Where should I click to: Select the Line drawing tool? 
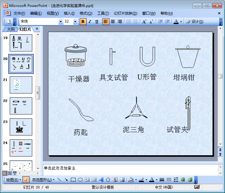(x=59, y=180)
